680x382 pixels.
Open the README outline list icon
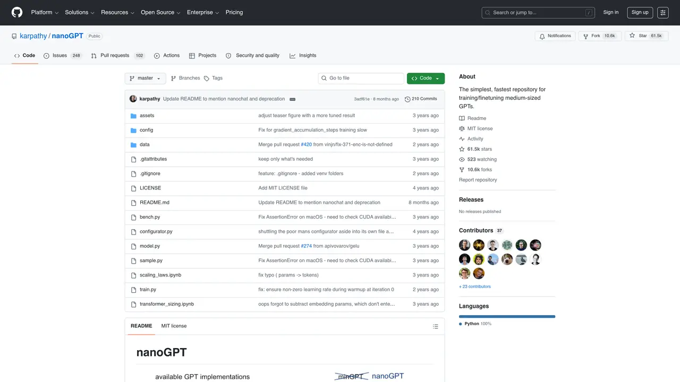pyautogui.click(x=436, y=326)
